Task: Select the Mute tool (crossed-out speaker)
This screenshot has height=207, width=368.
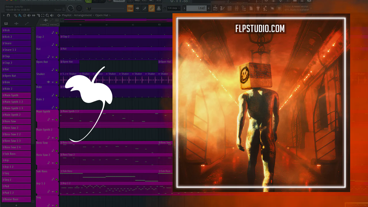Action: [29, 15]
